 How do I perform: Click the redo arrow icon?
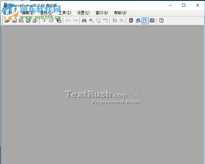point(75,21)
